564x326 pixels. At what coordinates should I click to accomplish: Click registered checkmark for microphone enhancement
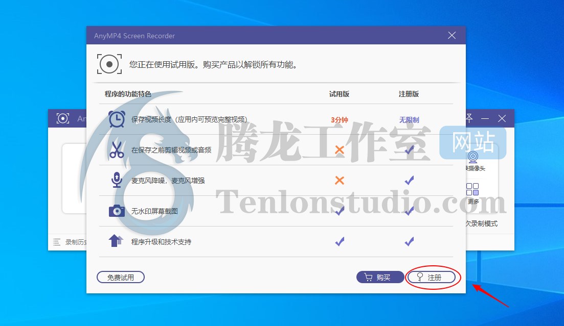click(x=409, y=180)
